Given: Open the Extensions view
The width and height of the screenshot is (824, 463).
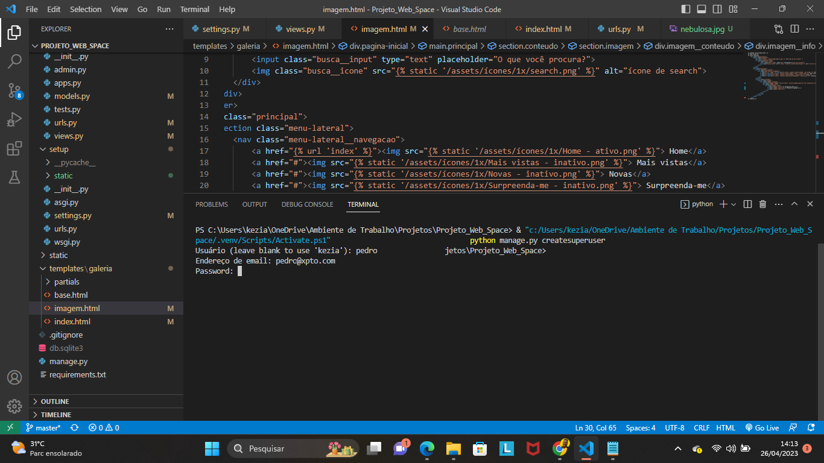Looking at the screenshot, I should (14, 148).
